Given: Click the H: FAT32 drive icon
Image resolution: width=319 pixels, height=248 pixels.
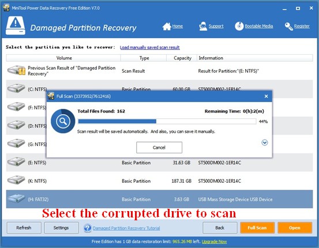Looking at the screenshot, I should coord(16,198).
